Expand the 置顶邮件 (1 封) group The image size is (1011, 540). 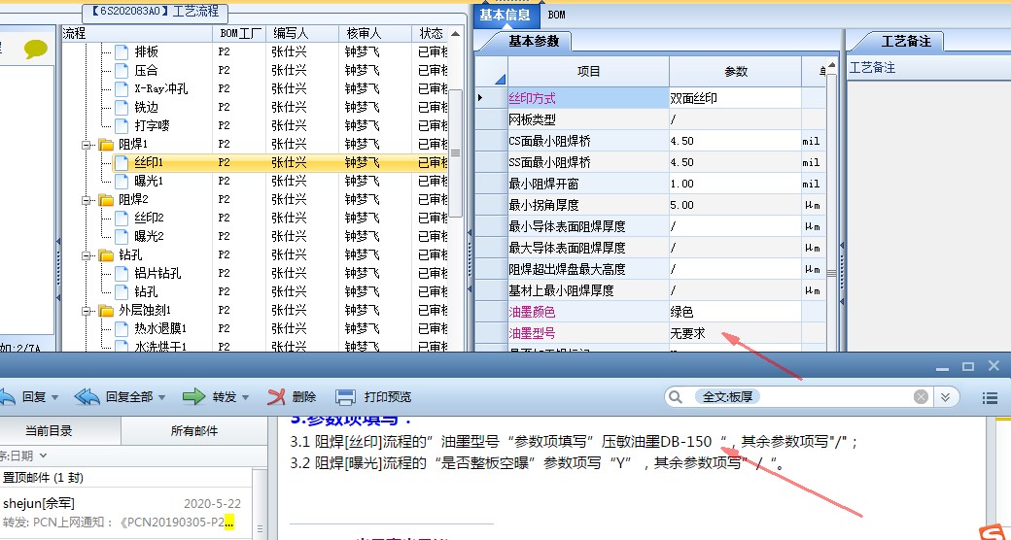[x=125, y=478]
